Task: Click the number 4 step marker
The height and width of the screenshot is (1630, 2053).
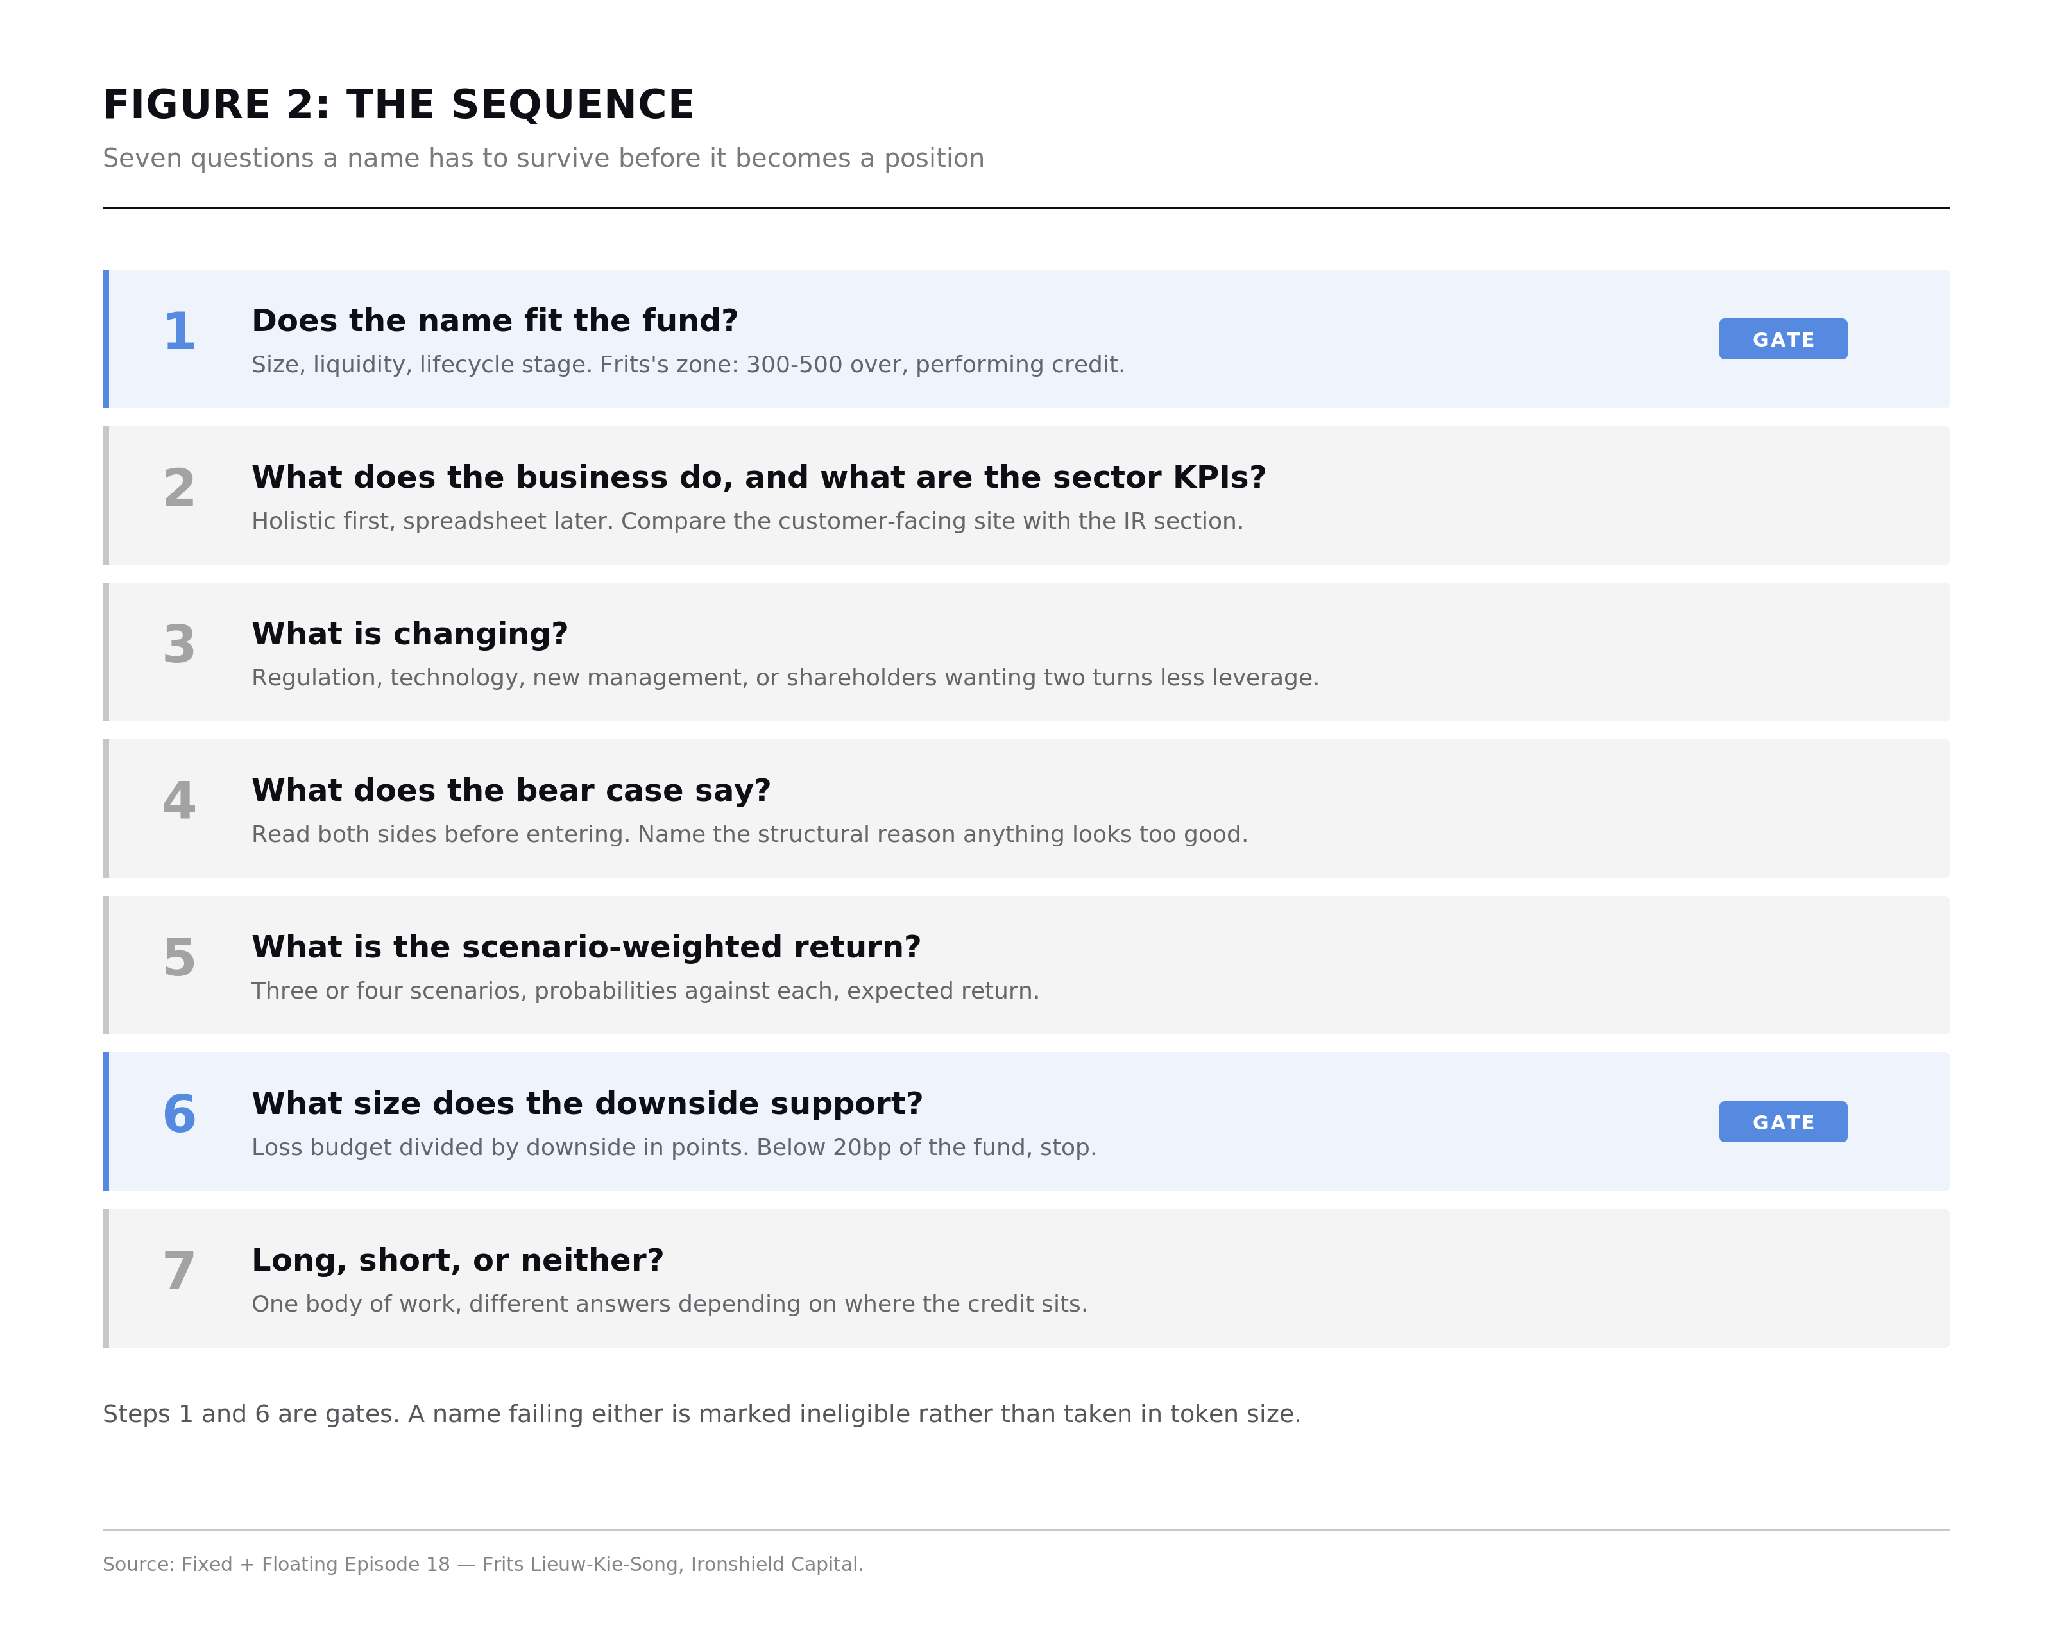Action: (x=179, y=800)
